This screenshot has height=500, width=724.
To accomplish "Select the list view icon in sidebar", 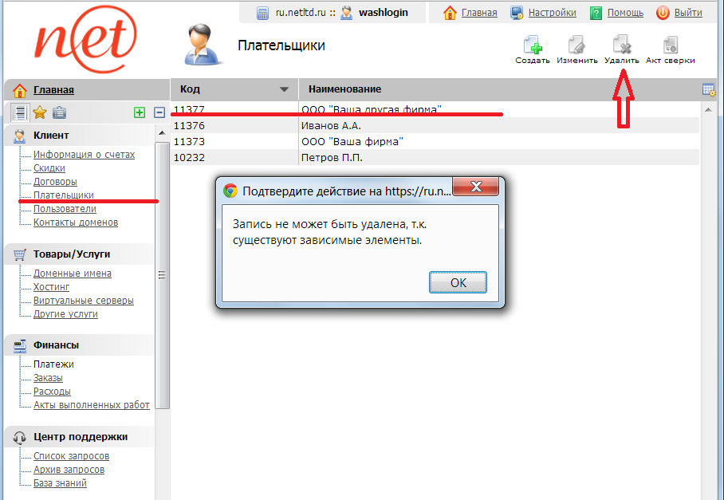I will [19, 112].
